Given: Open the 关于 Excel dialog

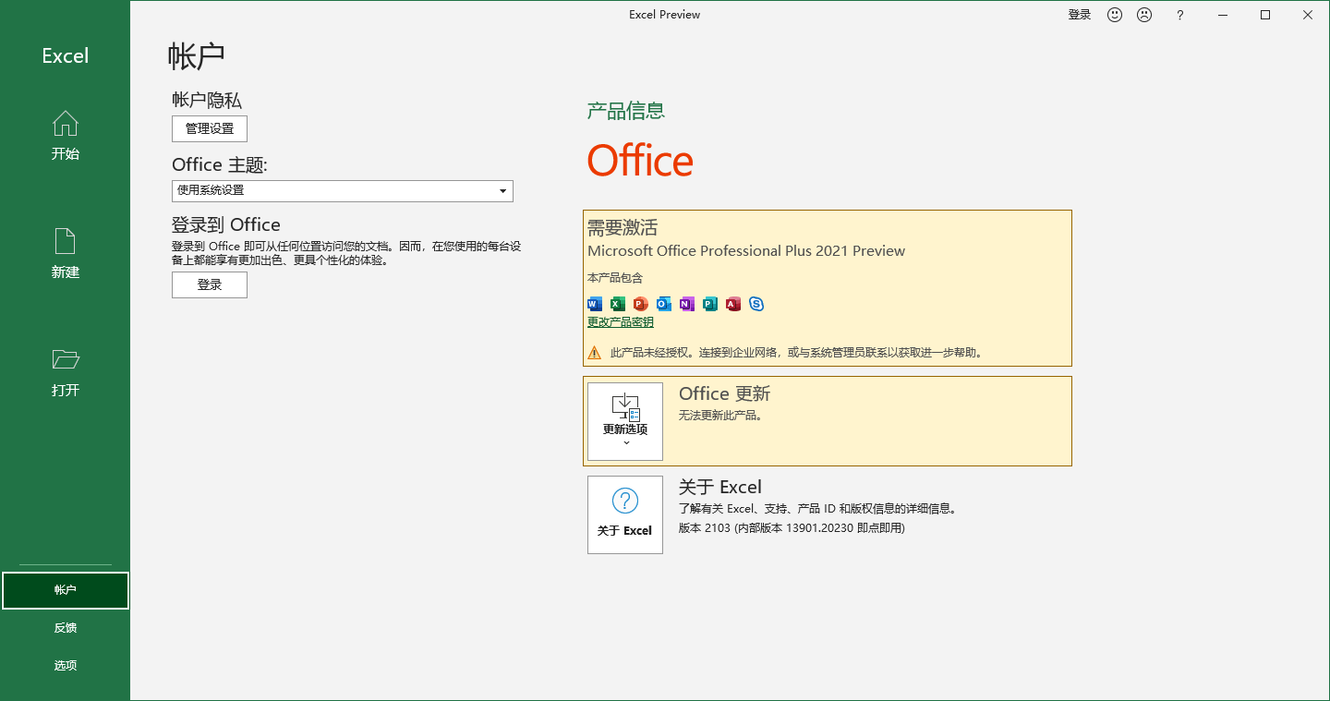Looking at the screenshot, I should 624,514.
